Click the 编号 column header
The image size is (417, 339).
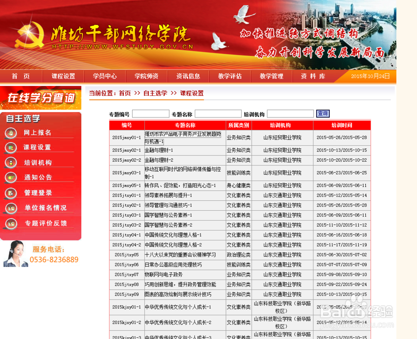coord(127,125)
